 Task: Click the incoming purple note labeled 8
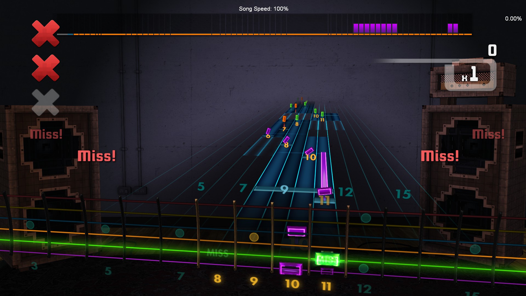286,140
